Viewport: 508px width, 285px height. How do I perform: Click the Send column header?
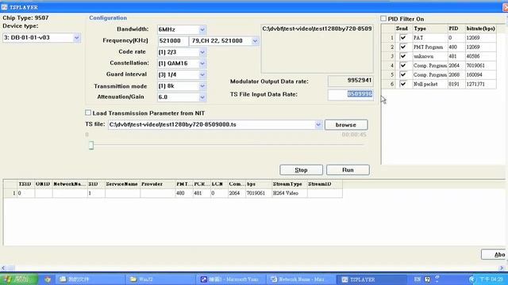(x=403, y=28)
